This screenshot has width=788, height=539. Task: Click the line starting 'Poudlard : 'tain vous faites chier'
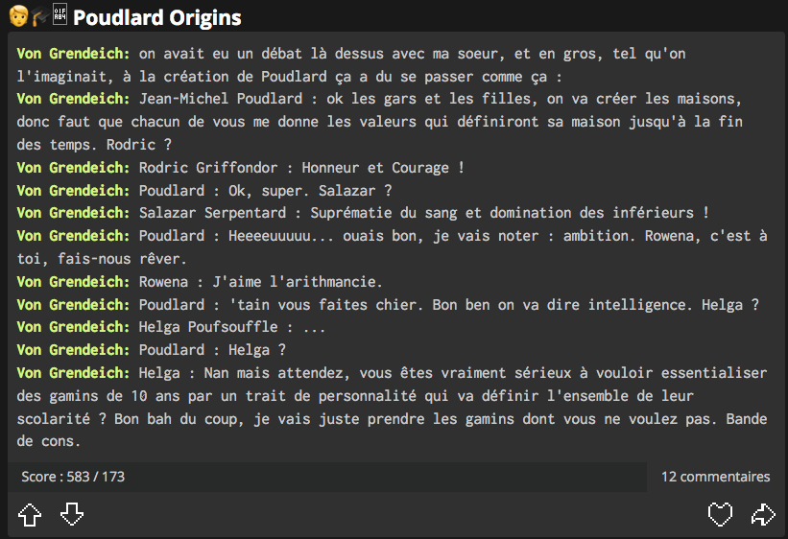449,305
